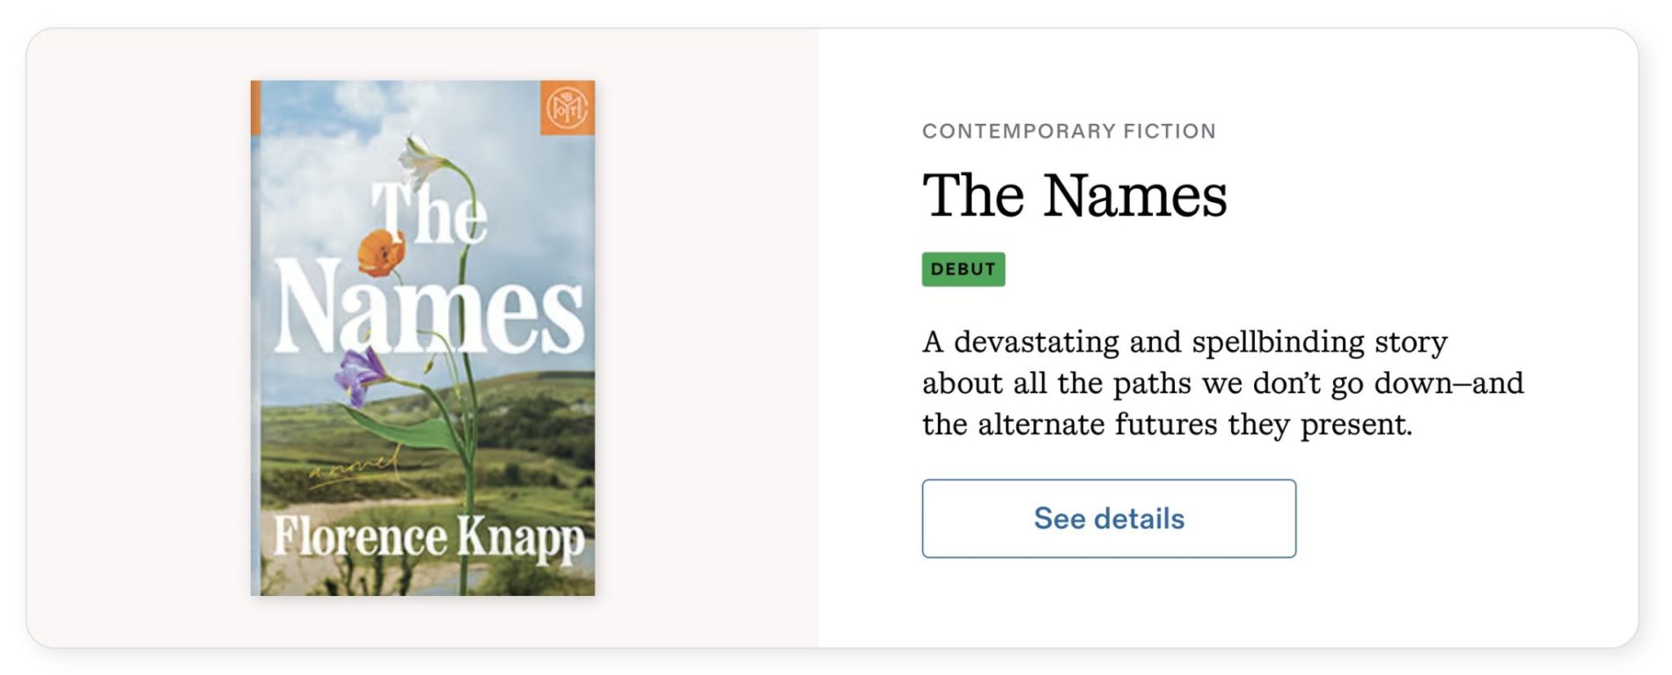Click the description line starting 'about all'

[1222, 383]
